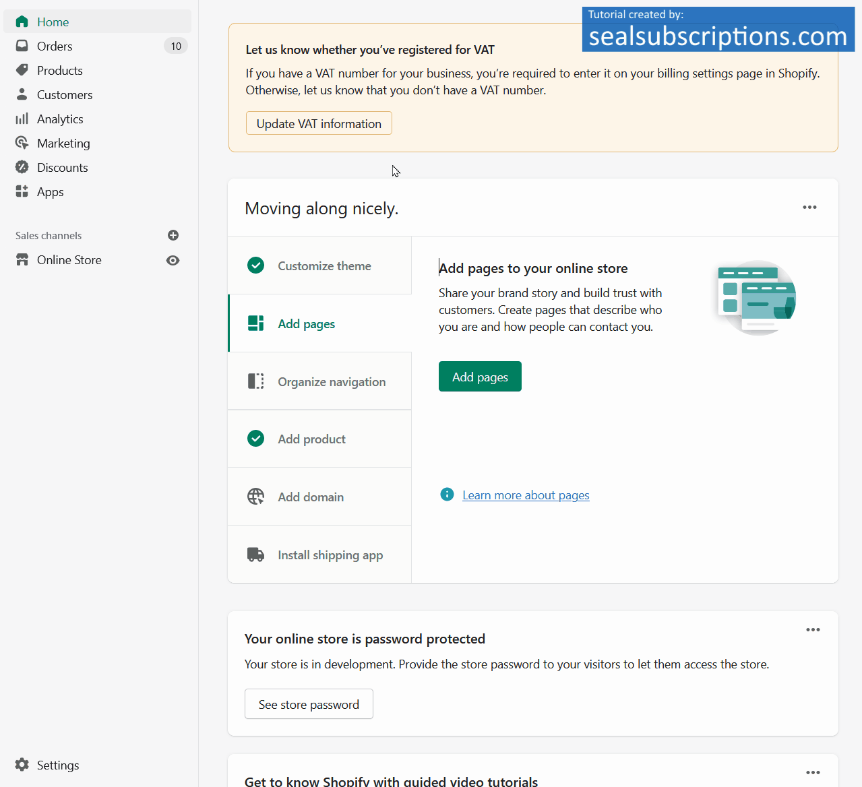
Task: Click the Analytics bar chart icon
Action: coord(22,119)
